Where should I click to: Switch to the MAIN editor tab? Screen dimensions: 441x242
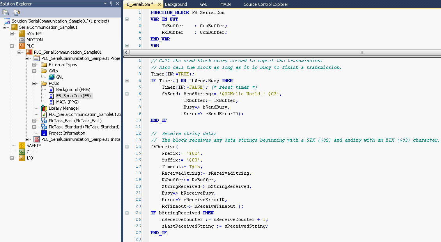(x=225, y=4)
